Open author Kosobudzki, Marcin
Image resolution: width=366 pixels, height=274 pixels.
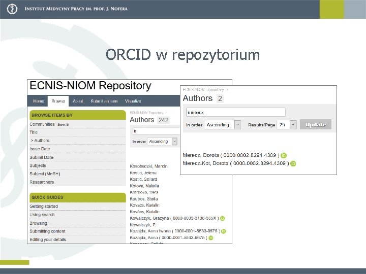148,166
